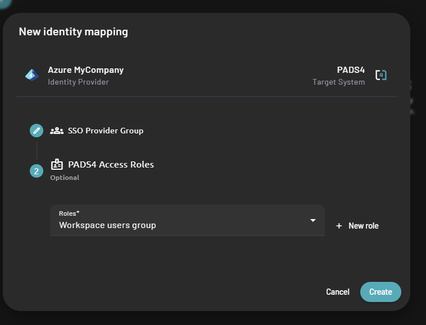Select step 2 circle indicator
The image size is (426, 325).
click(x=37, y=171)
